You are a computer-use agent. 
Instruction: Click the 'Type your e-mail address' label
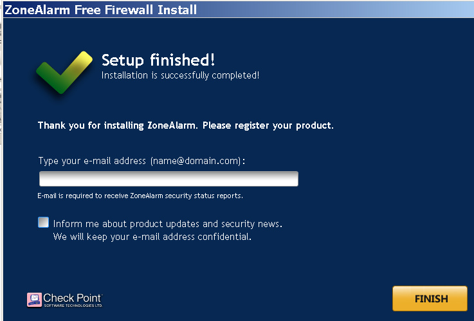tap(92, 161)
